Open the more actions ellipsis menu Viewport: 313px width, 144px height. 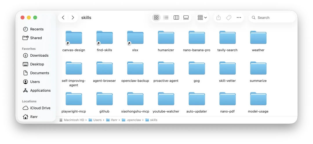[239, 18]
